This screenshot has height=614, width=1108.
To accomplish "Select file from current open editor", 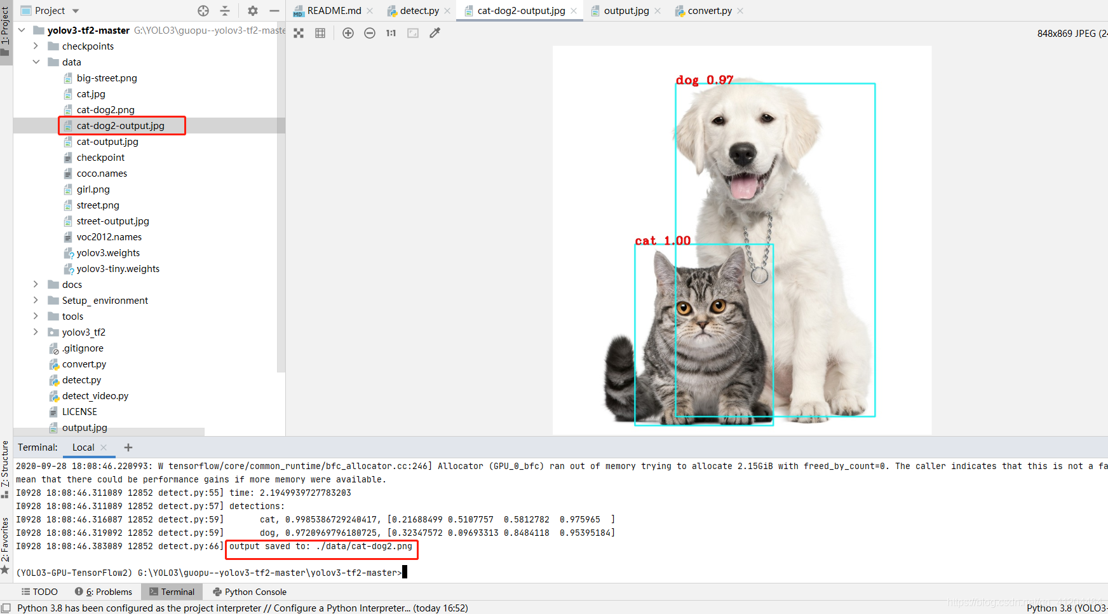I will (203, 11).
